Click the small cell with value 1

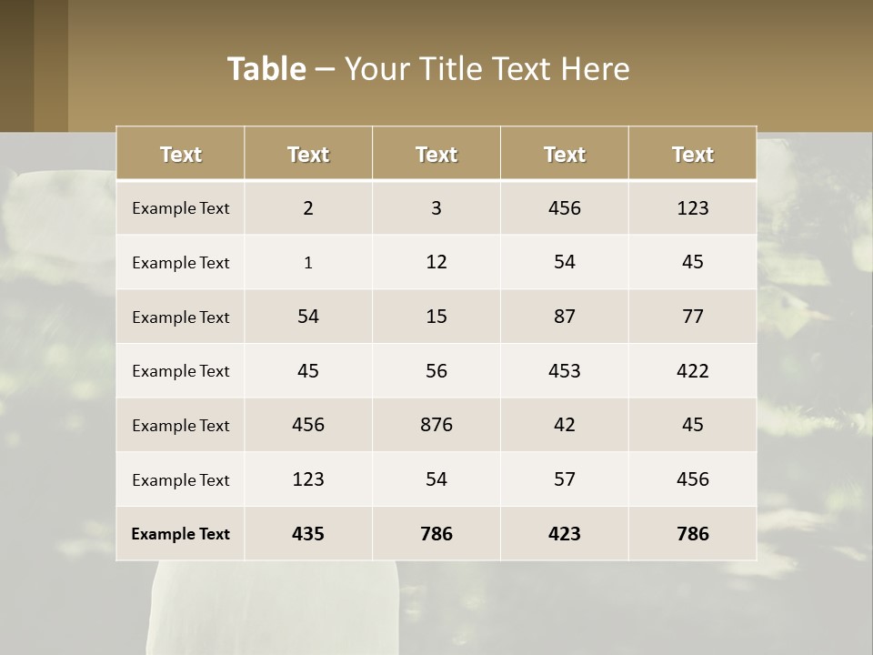(x=308, y=262)
